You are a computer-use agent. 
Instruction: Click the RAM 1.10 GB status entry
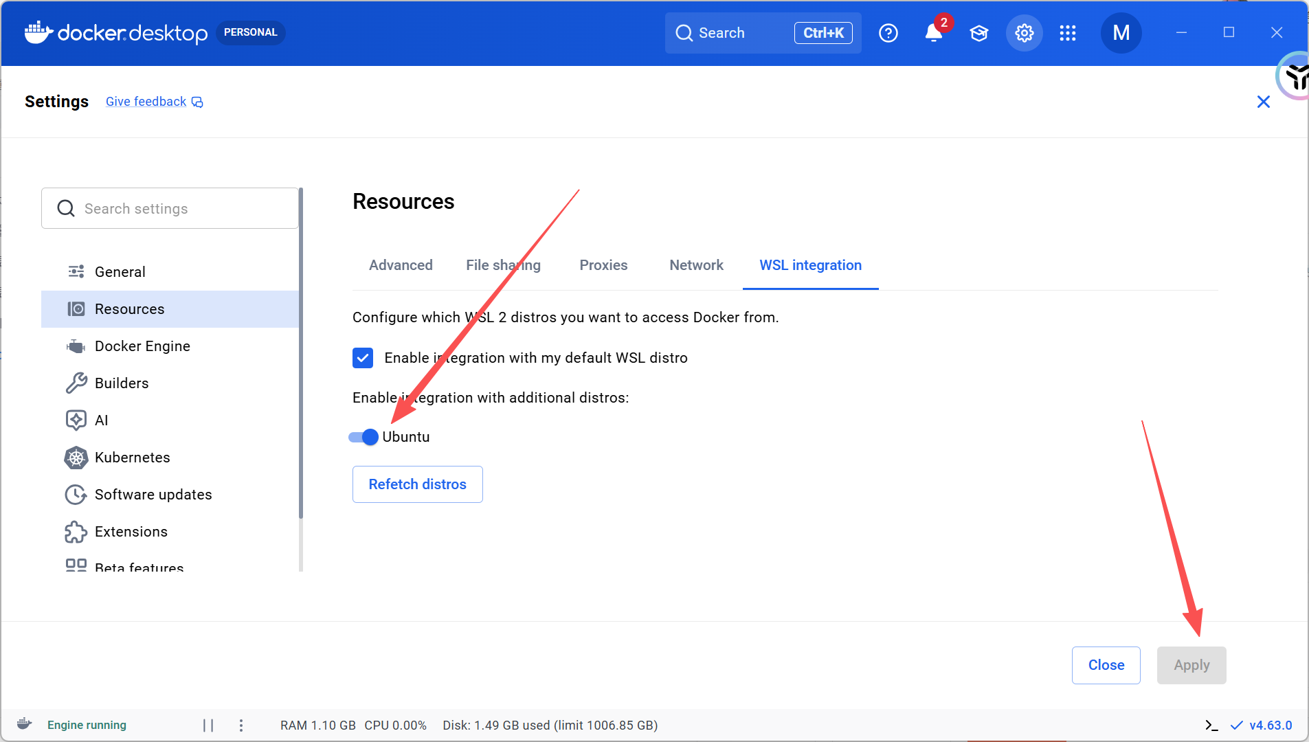tap(317, 726)
